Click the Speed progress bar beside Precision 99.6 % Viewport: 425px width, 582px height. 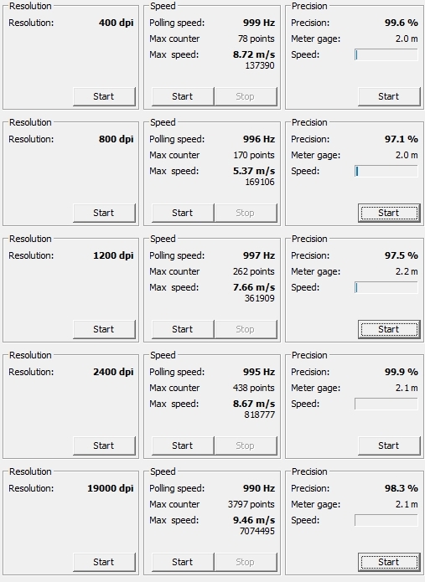click(386, 55)
